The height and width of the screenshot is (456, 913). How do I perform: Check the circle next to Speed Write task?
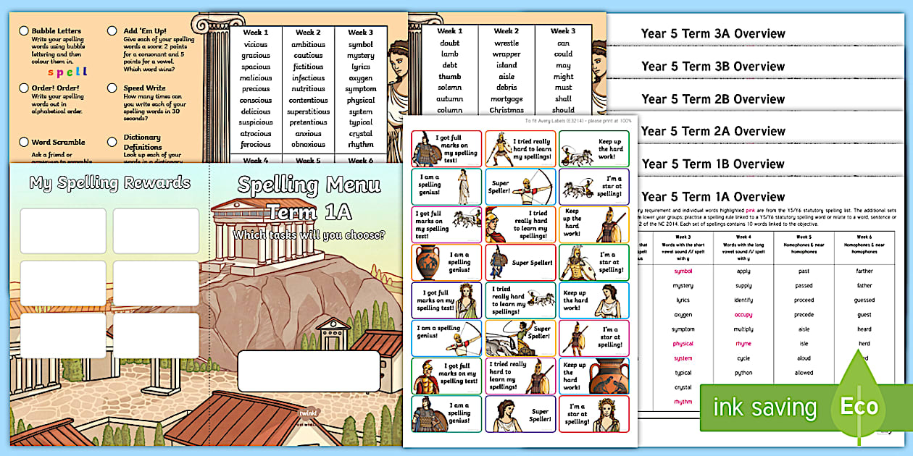[112, 87]
